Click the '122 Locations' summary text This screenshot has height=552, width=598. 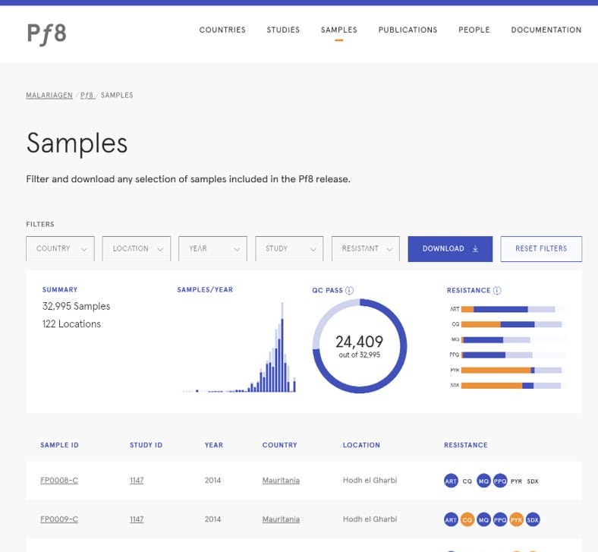[71, 323]
